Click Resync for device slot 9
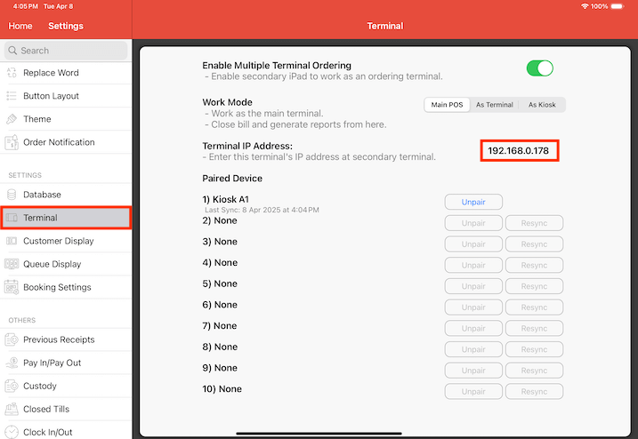The height and width of the screenshot is (439, 638). click(534, 371)
